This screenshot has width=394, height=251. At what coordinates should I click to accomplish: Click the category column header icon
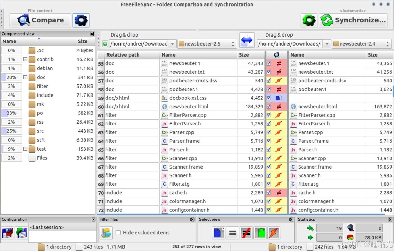[x=277, y=55]
